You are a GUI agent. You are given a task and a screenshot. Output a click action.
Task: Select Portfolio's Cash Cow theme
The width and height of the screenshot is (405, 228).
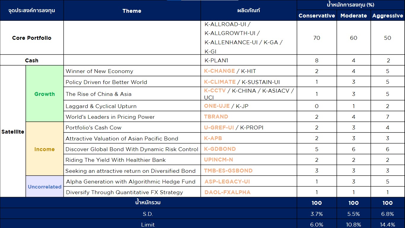click(x=93, y=128)
